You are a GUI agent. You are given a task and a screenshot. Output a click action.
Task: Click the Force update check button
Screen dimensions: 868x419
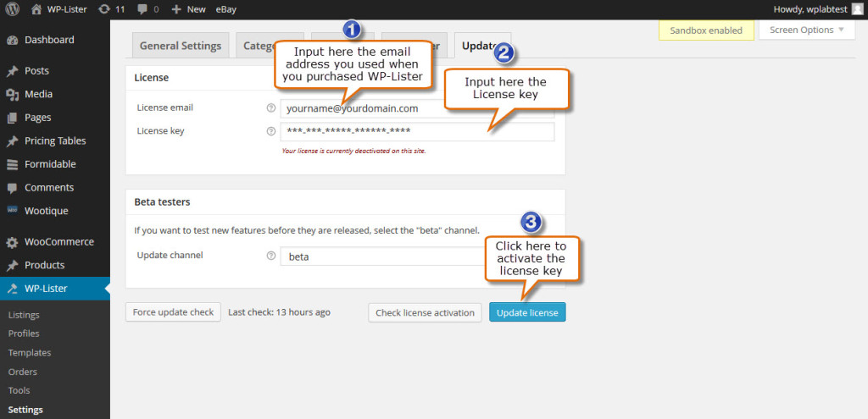point(173,312)
